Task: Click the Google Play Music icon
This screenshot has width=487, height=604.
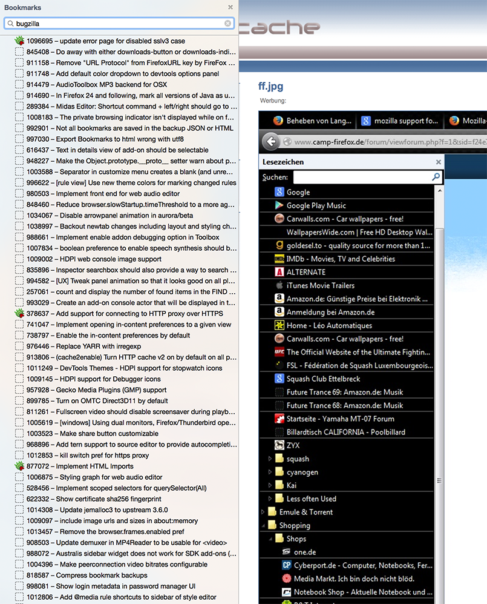Action: tap(279, 205)
